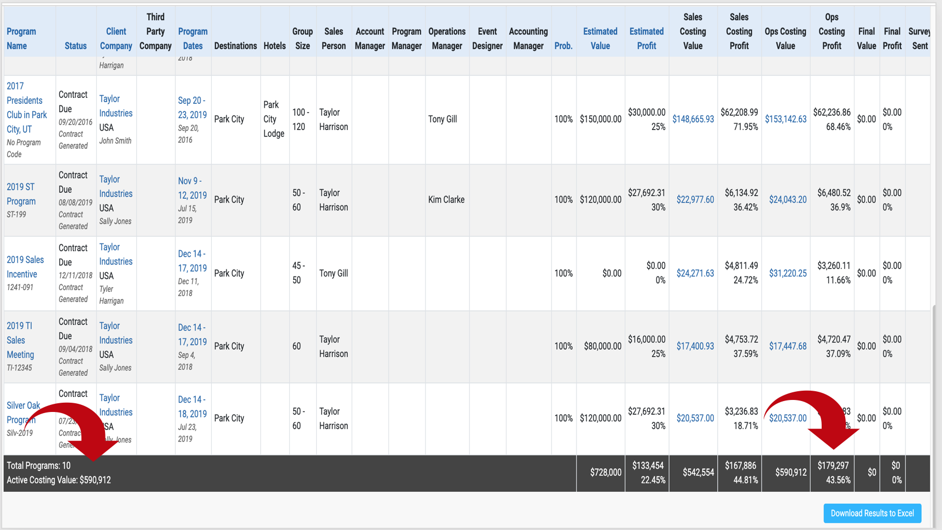This screenshot has width=942, height=530.
Task: Open ops costing value $24,043.20
Action: pos(788,200)
